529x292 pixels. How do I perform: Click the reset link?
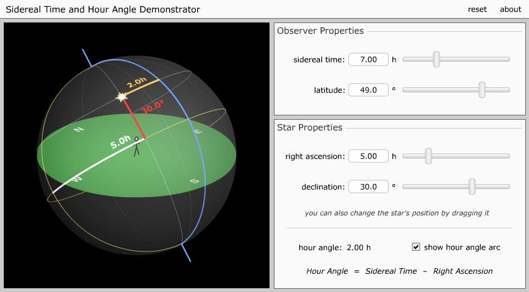(477, 9)
